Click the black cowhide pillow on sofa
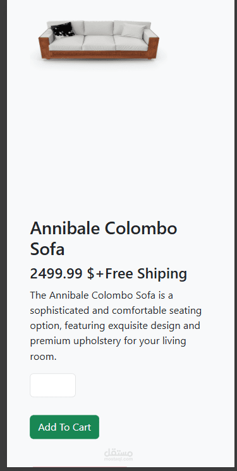Screen dimensions: 237x471 click(63, 30)
